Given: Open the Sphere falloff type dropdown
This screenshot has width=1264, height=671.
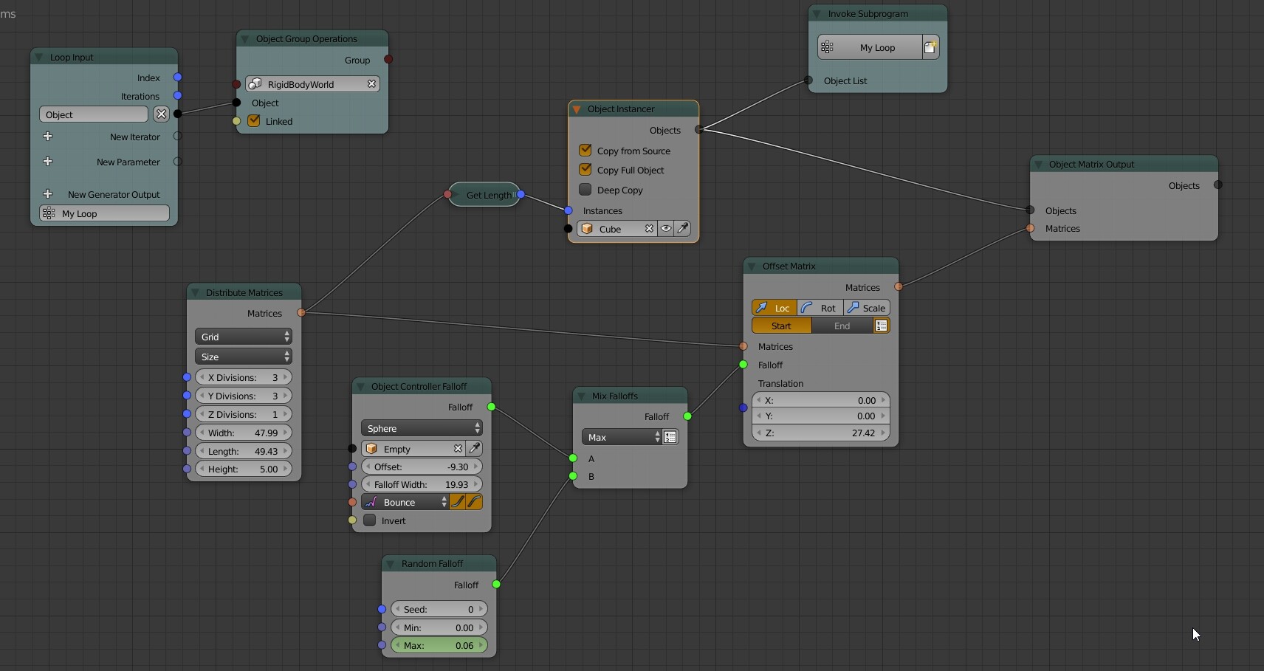Looking at the screenshot, I should (x=422, y=428).
